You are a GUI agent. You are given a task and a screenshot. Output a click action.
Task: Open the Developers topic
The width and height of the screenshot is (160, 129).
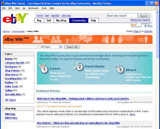coord(11,67)
